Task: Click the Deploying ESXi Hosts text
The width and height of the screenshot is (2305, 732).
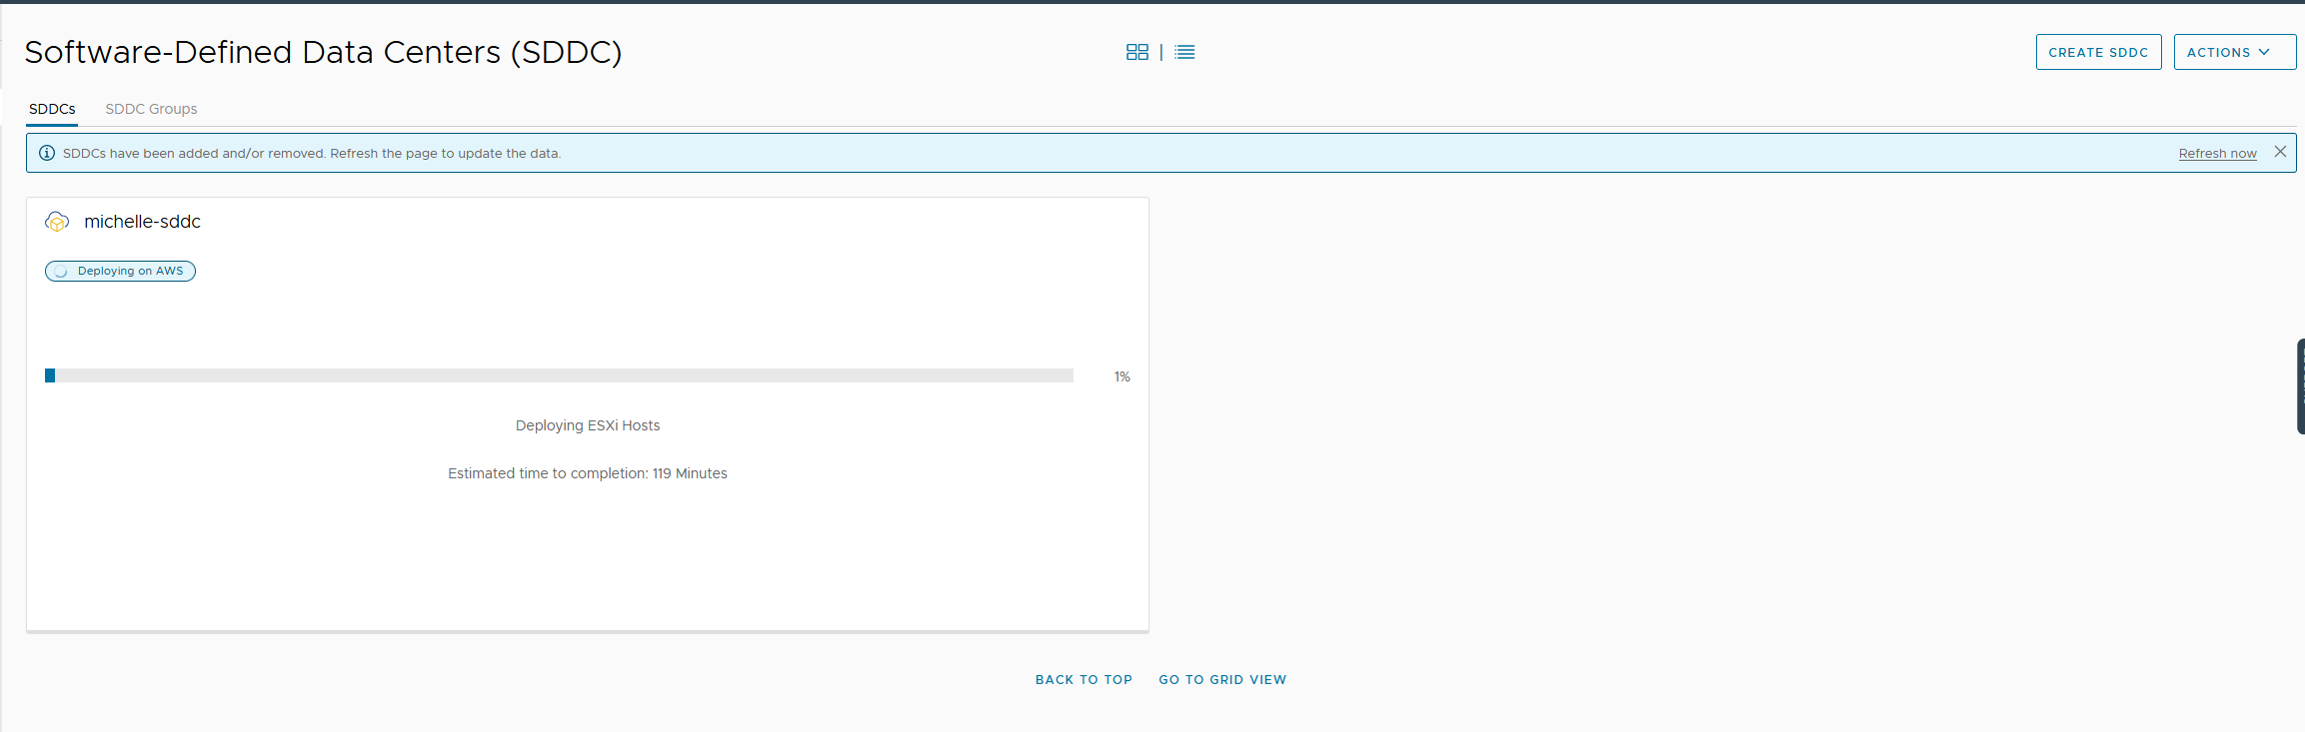Action: [588, 425]
